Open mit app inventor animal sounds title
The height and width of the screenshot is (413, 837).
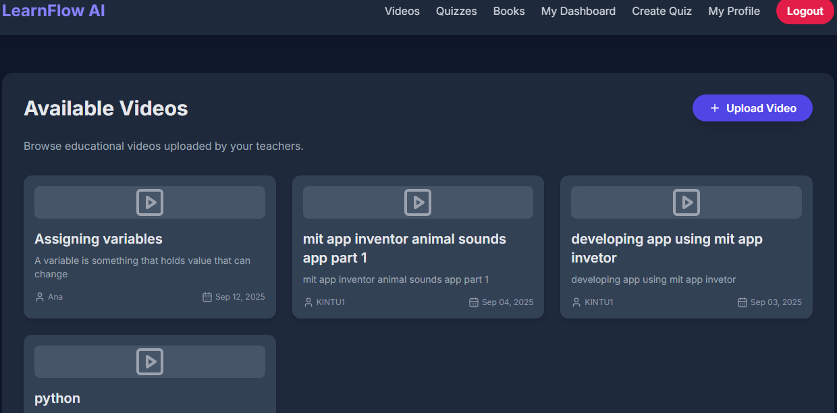tap(404, 248)
